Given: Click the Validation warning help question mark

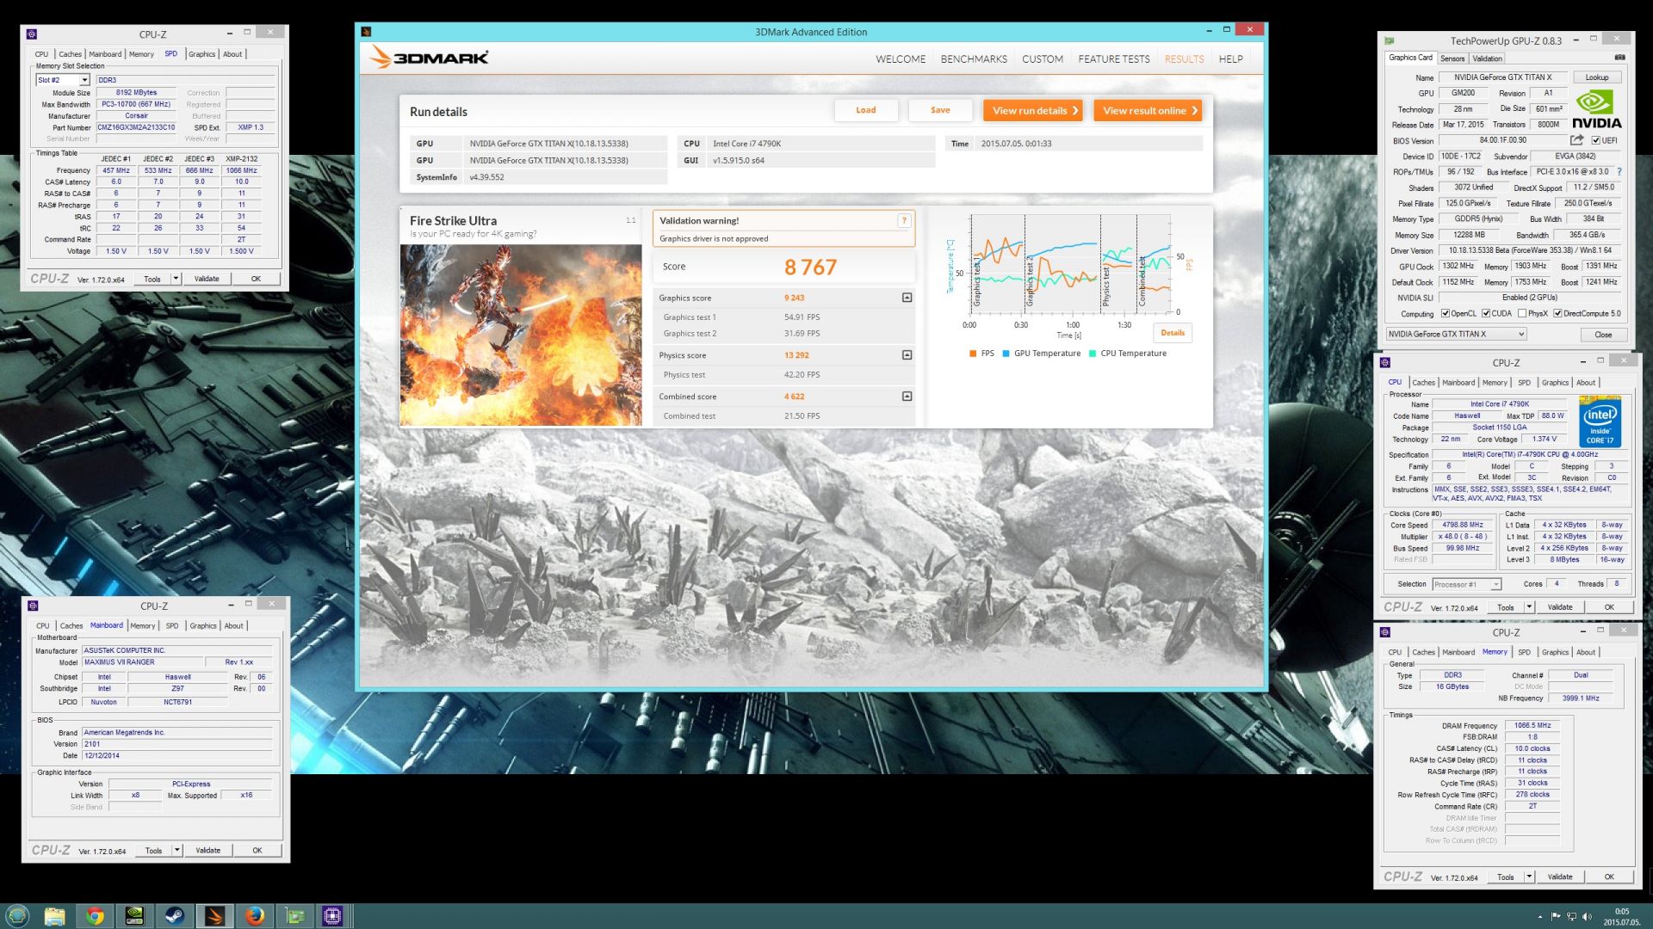Looking at the screenshot, I should click(904, 221).
